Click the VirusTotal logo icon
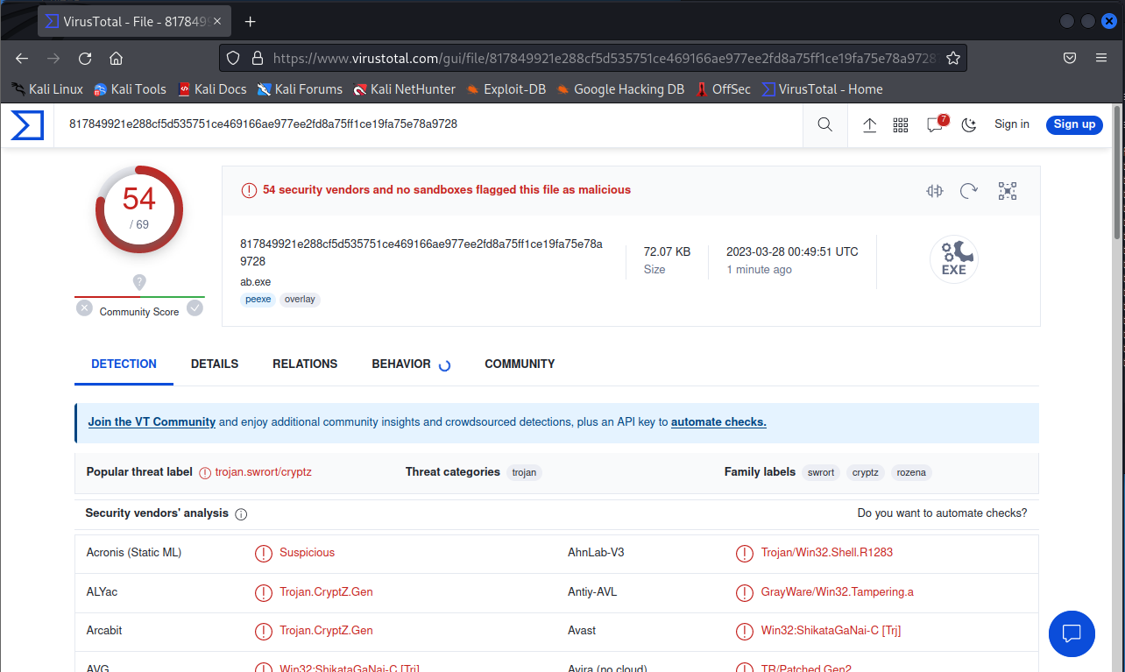The image size is (1125, 672). point(27,124)
